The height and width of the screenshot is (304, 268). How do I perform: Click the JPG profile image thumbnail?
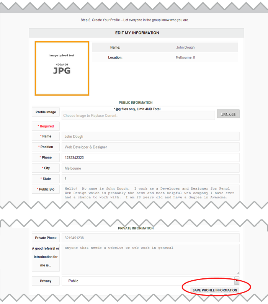pos(62,68)
